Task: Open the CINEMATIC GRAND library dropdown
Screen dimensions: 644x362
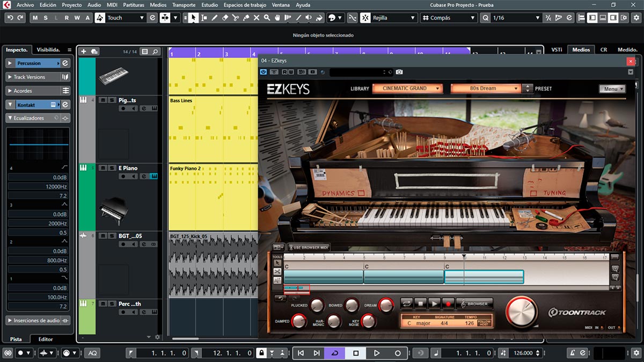Action: pyautogui.click(x=407, y=88)
